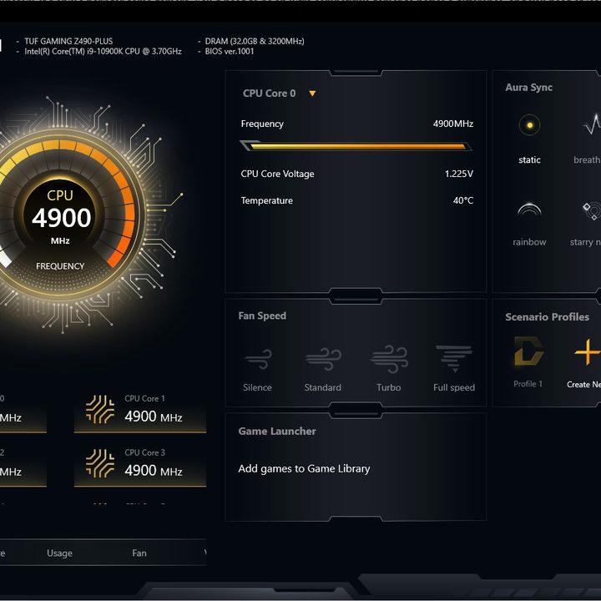Click the DRAM 32.0GB & 3200MHz label
This screenshot has height=601, width=601.
(255, 41)
